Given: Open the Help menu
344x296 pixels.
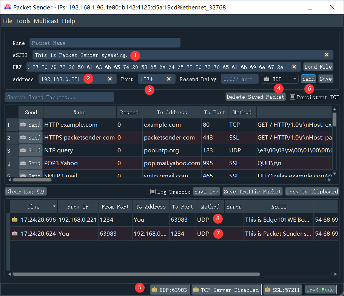Looking at the screenshot, I should (x=68, y=21).
